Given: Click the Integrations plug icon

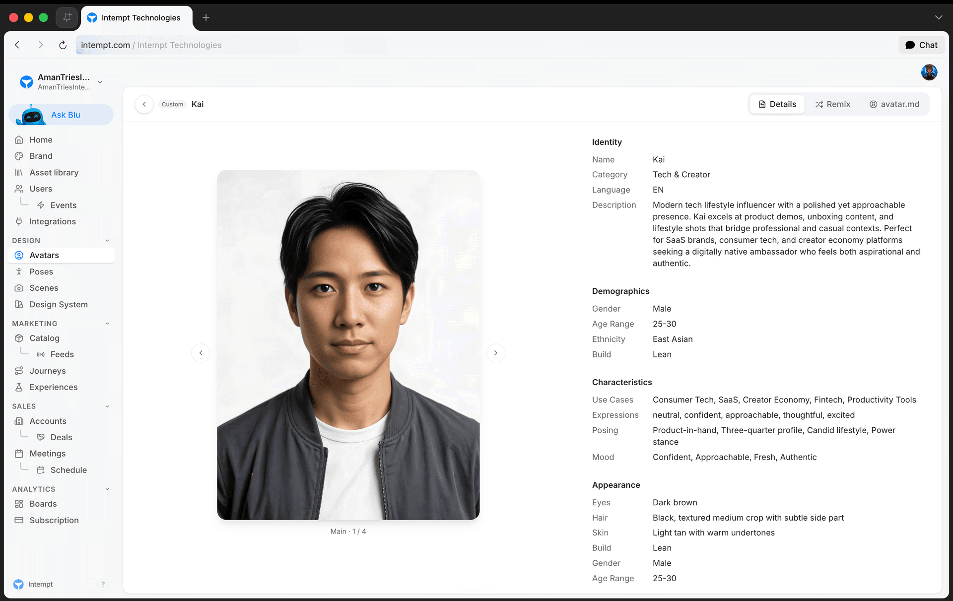Looking at the screenshot, I should tap(19, 222).
